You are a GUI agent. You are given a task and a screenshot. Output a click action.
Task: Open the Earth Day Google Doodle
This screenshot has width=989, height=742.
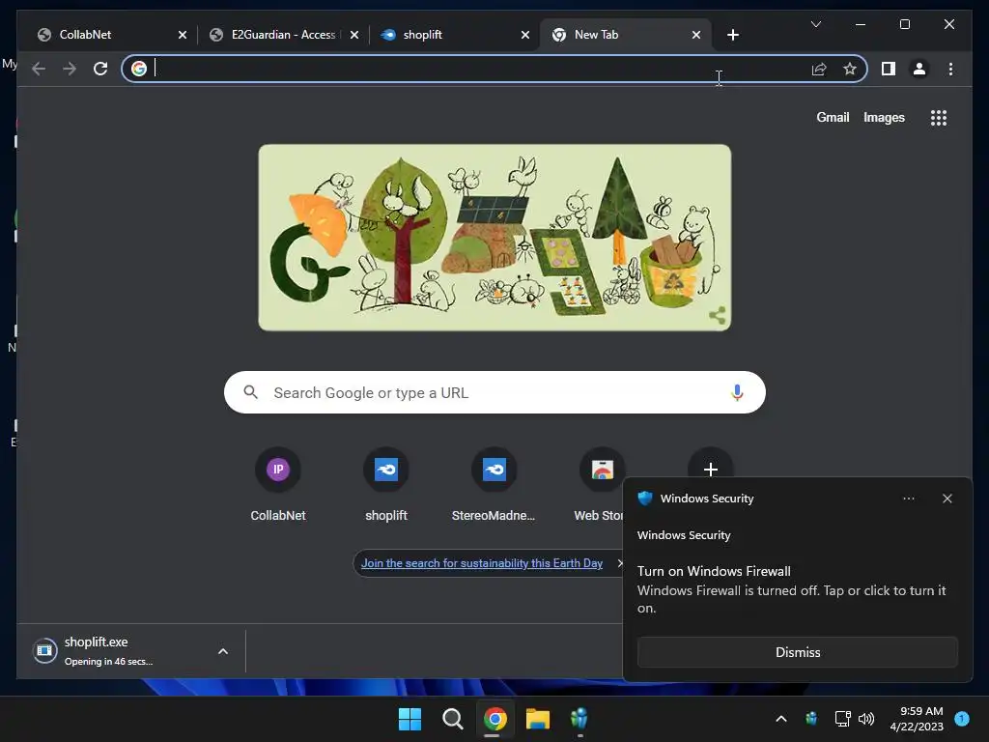(494, 238)
